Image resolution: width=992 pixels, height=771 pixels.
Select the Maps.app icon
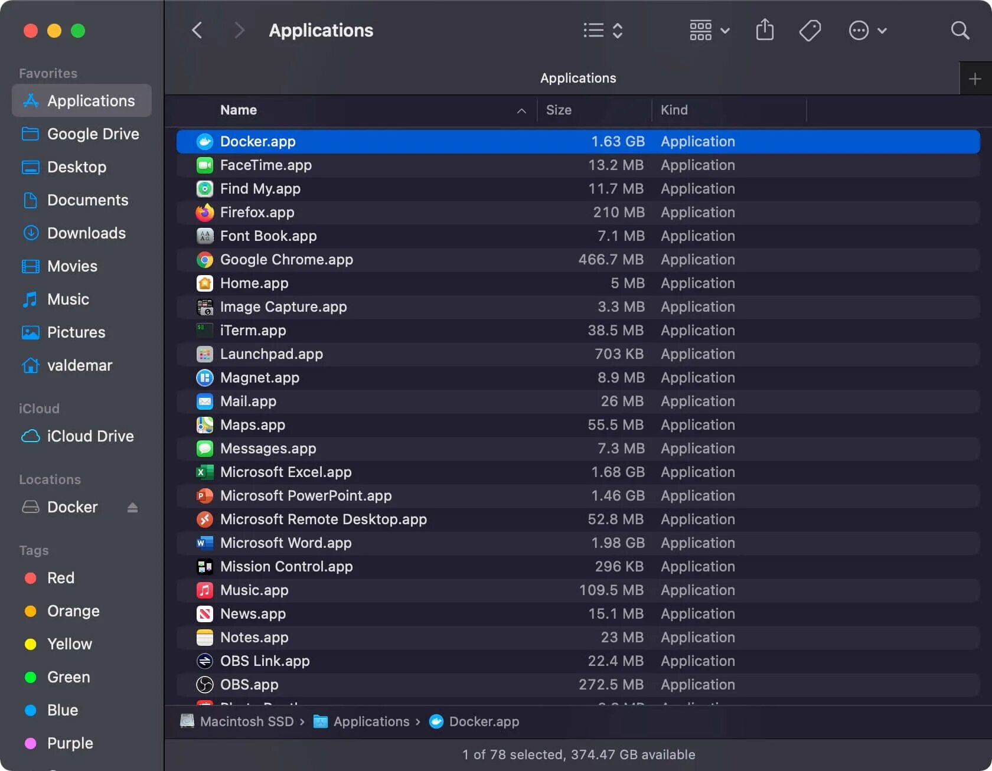pyautogui.click(x=204, y=425)
